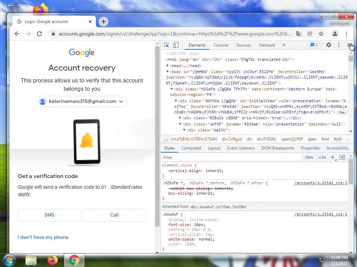Image resolution: width=357 pixels, height=267 pixels.
Task: Expand the padding shorthand triangle
Action: pyautogui.click(x=189, y=229)
